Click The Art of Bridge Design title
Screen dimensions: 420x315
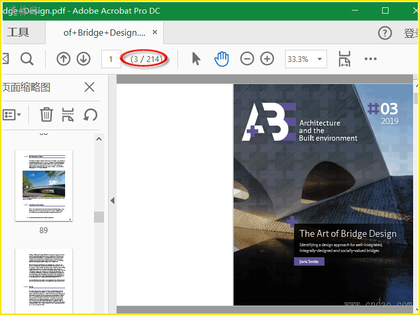click(x=348, y=234)
